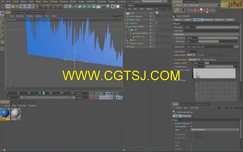Toggle the Z axis lock
Screen dimensions: 243x152
32,6
